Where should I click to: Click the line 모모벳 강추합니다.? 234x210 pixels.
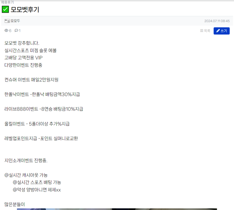(22, 43)
